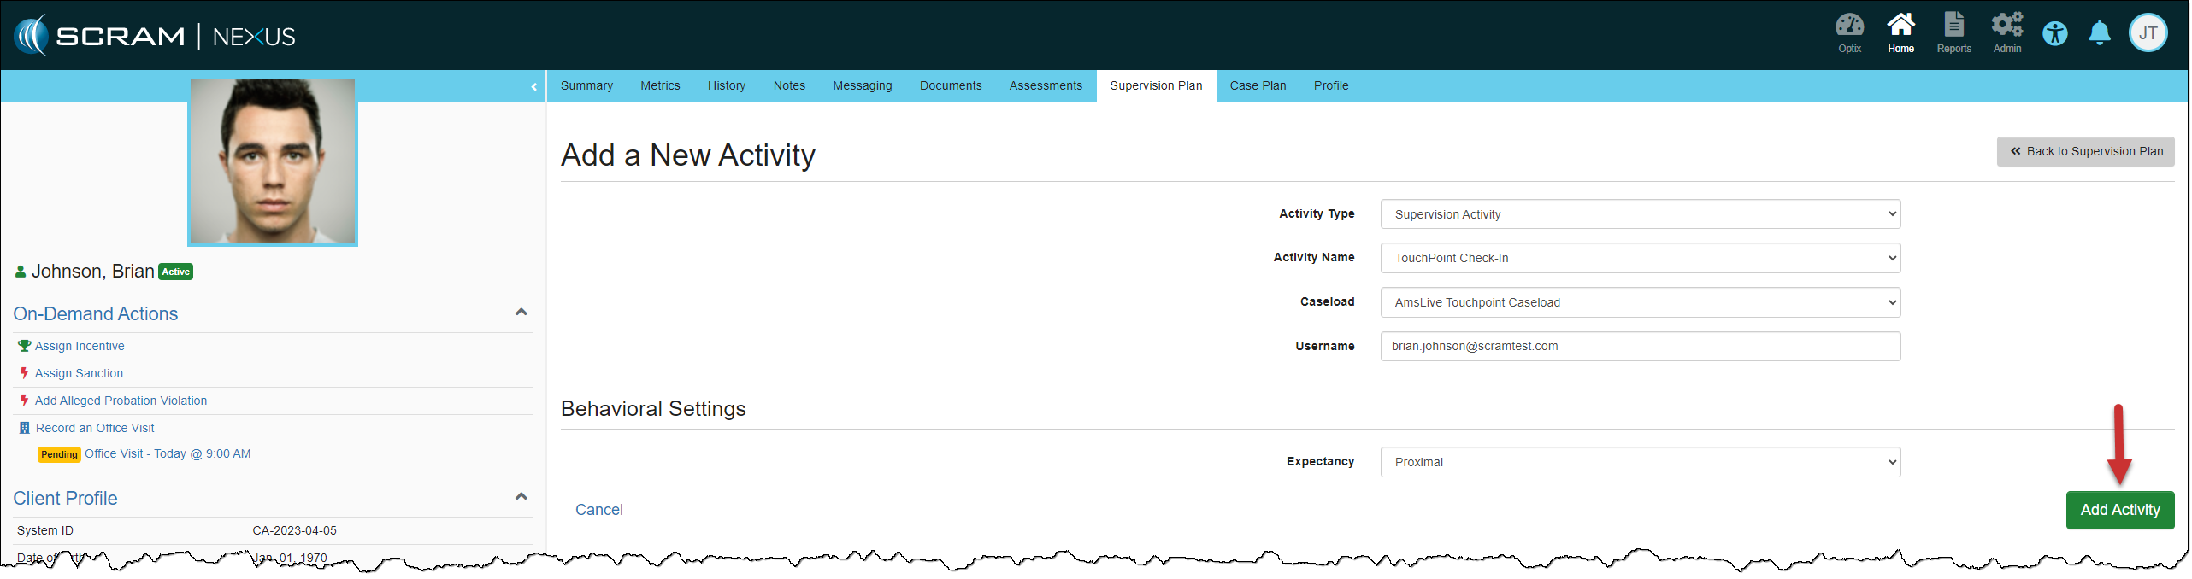Expand the Expectancy dropdown
This screenshot has width=2192, height=579.
coord(1640,462)
